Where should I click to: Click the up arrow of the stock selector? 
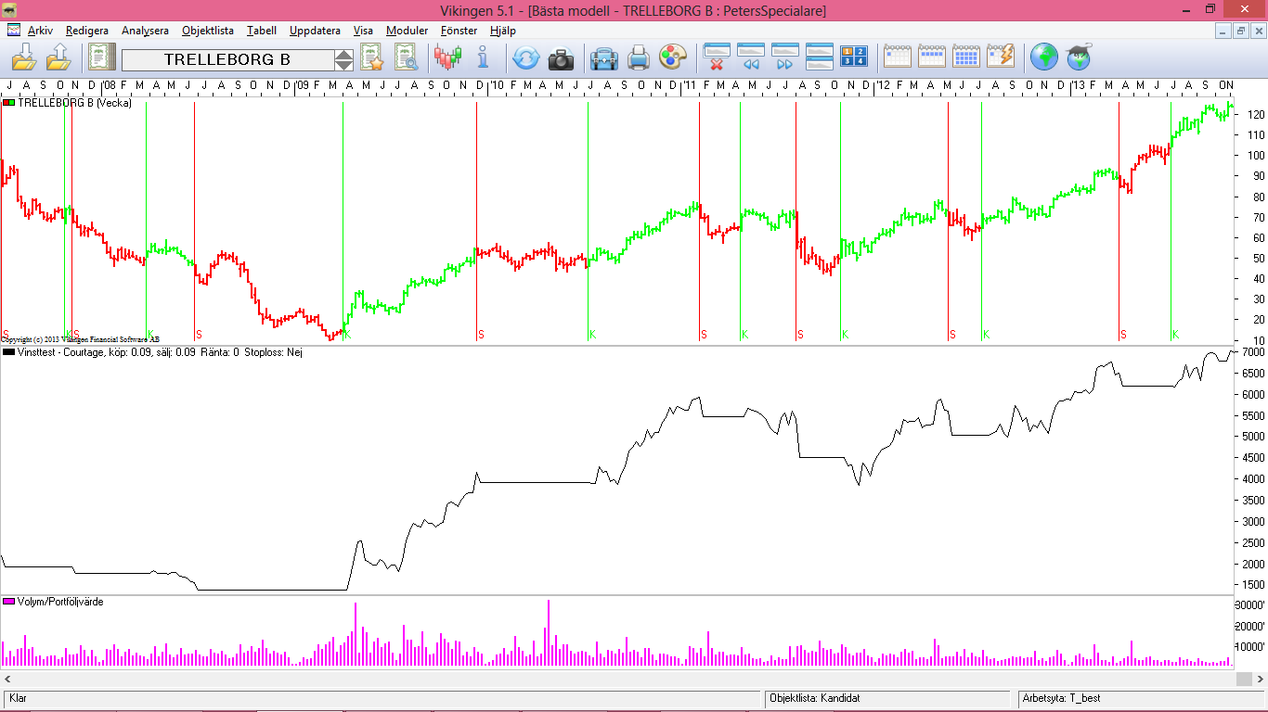[343, 54]
